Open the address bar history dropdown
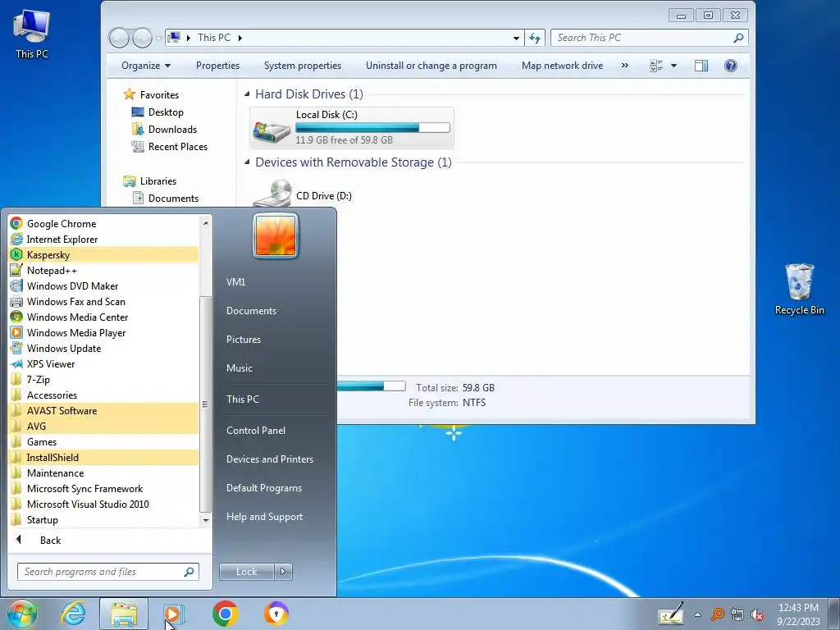This screenshot has width=840, height=630. click(516, 38)
